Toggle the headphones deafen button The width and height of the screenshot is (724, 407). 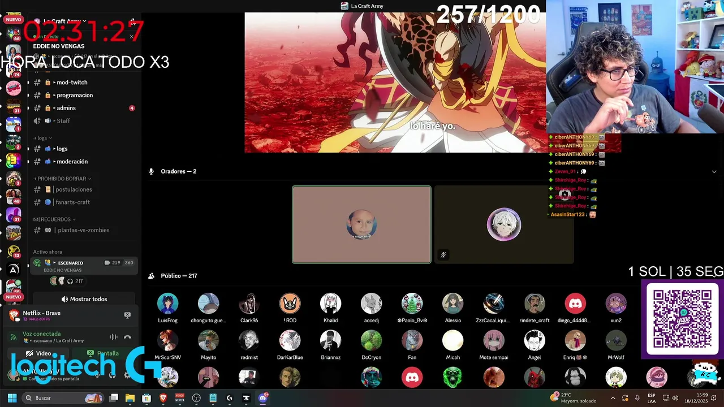tap(112, 375)
